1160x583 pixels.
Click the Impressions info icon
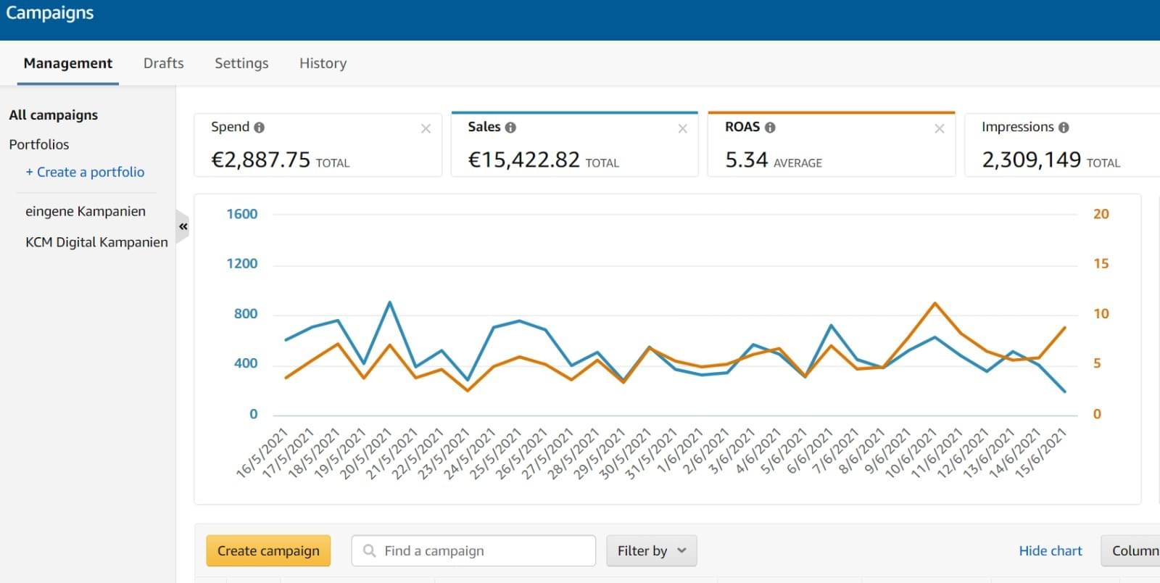(x=1064, y=128)
